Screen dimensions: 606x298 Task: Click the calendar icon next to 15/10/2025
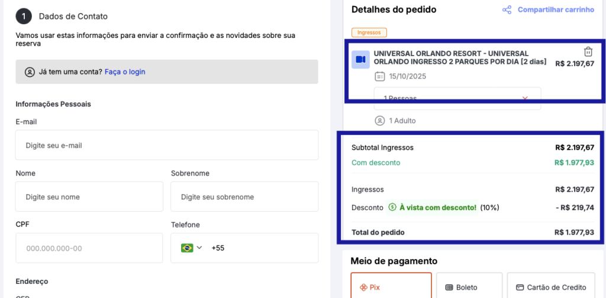pos(380,76)
